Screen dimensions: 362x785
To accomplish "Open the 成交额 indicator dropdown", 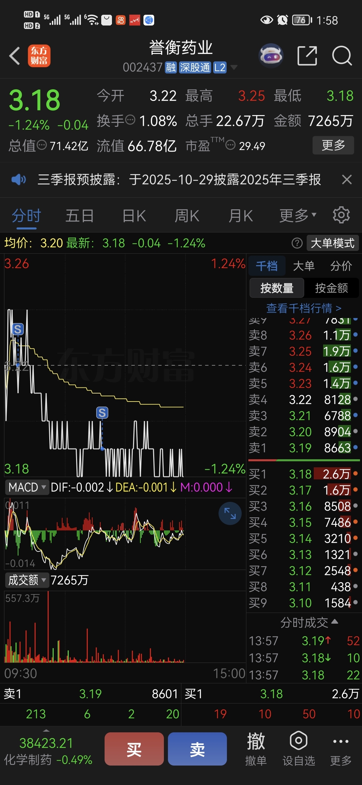I will [x=27, y=580].
